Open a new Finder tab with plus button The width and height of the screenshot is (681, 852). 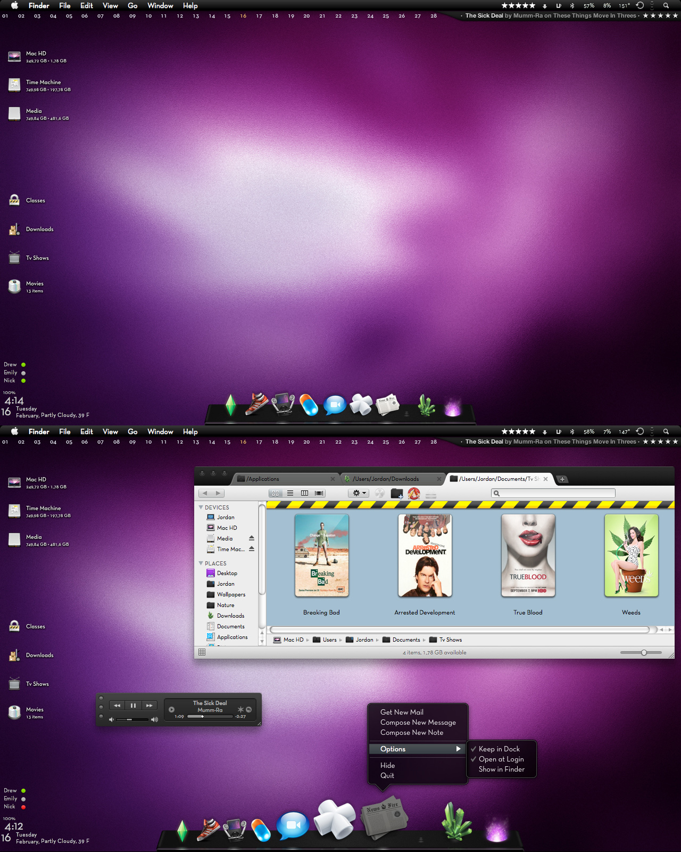click(562, 479)
